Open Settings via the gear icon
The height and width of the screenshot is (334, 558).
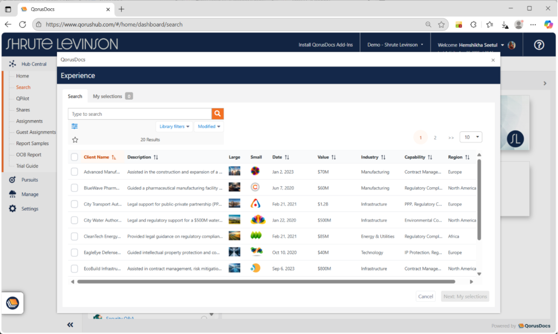pyautogui.click(x=12, y=208)
